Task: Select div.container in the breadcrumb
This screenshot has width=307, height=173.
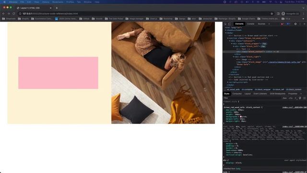Action: click(247, 89)
